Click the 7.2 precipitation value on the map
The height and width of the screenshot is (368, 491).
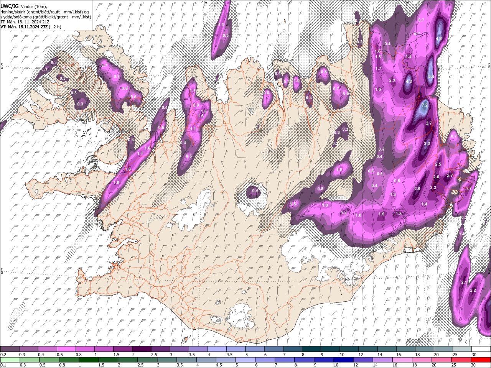424,105
